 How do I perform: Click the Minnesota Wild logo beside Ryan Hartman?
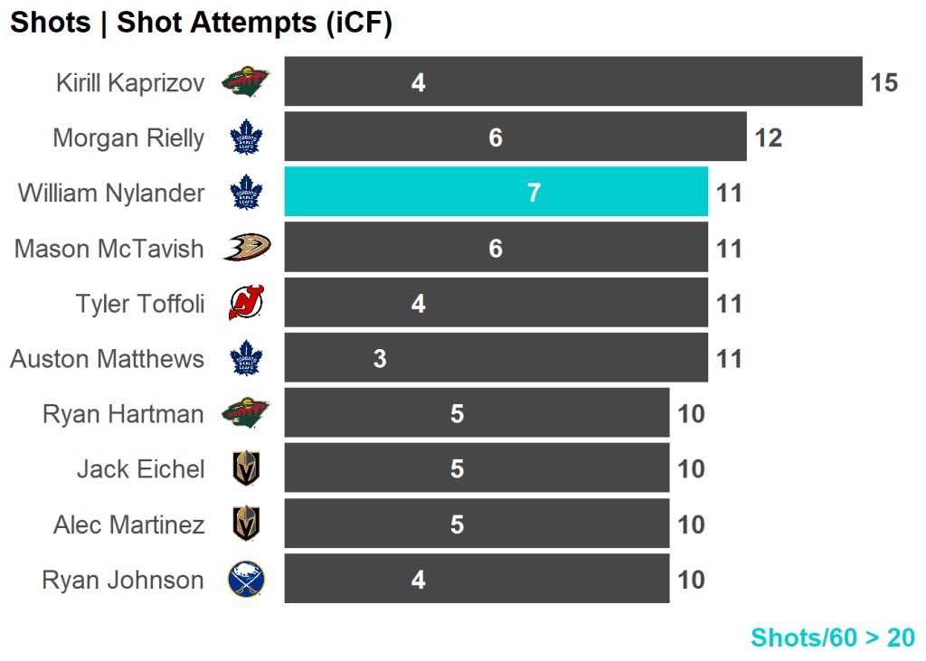245,414
